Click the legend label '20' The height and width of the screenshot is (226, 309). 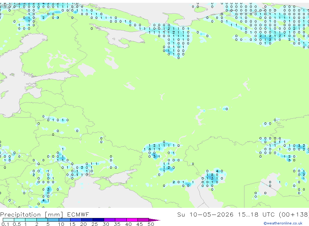tap(83, 224)
